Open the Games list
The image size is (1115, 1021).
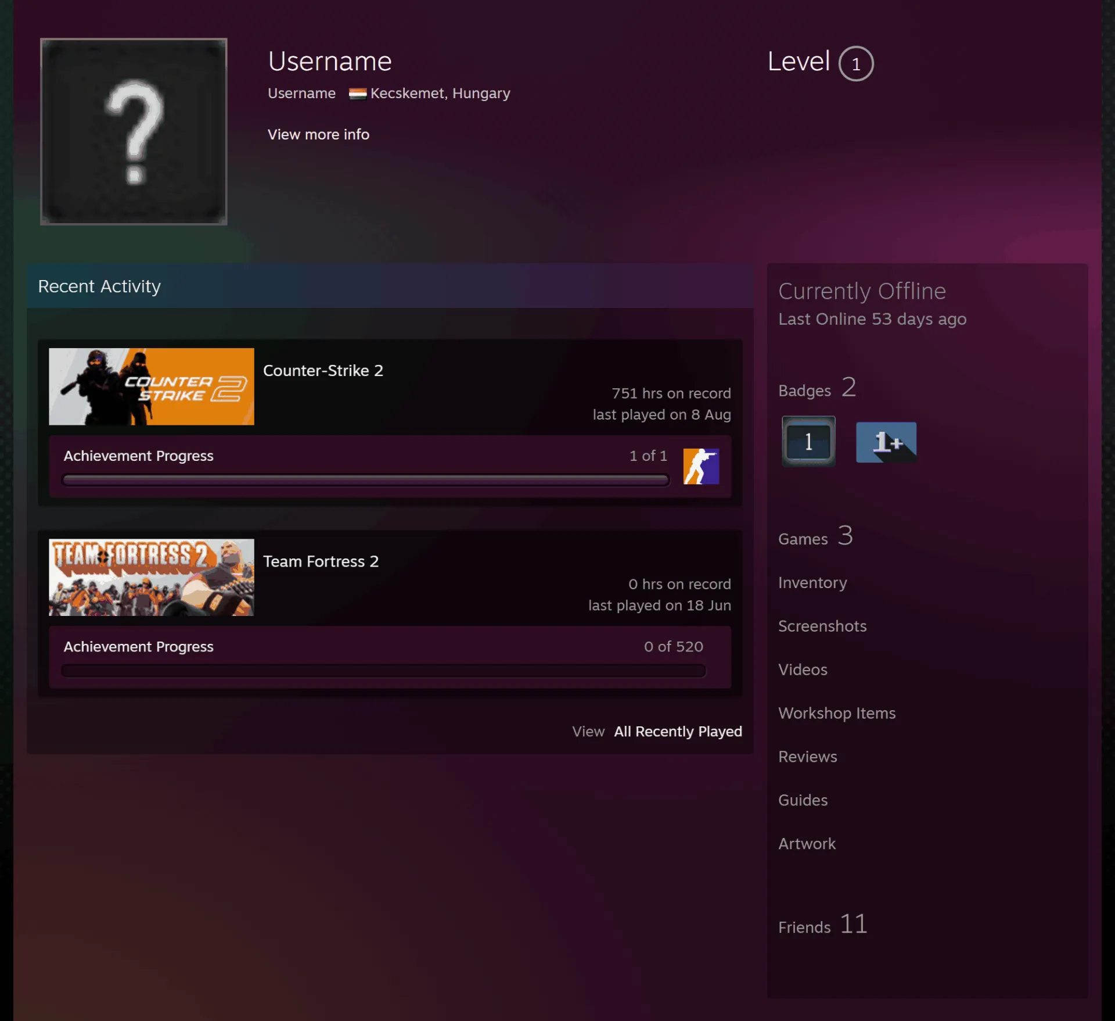click(x=815, y=536)
